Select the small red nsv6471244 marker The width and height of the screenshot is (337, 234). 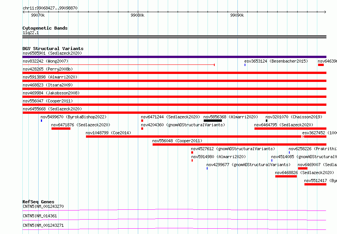142,121
